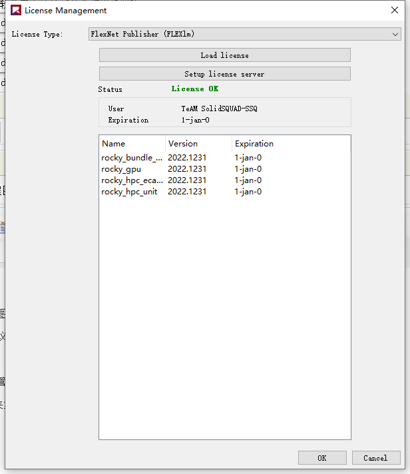This screenshot has width=410, height=474.
Task: Select the rocky_hpc_eca... license row
Action: coord(225,180)
